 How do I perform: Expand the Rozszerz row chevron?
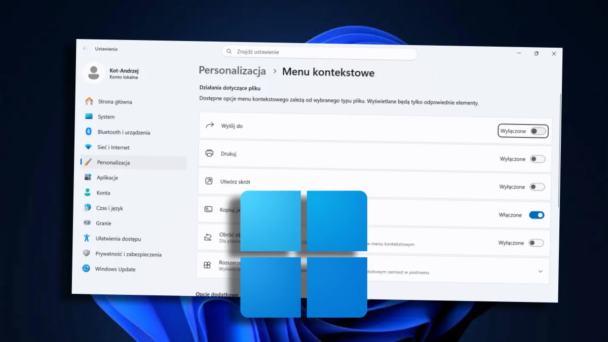540,272
